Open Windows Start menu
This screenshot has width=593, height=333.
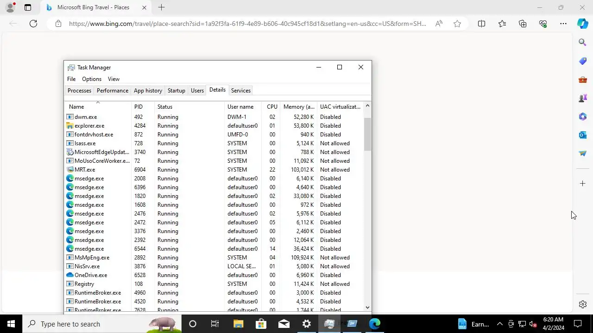coord(11,324)
